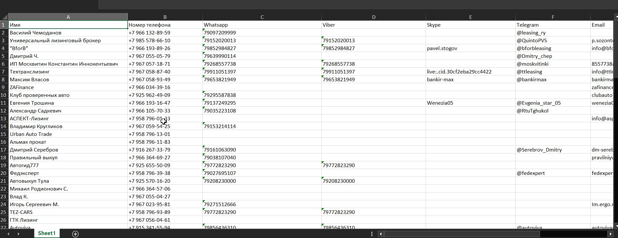Select cell 'Дмитрий Ч.'

[68, 56]
